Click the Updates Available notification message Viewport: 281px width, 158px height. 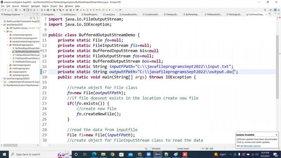click(257, 140)
